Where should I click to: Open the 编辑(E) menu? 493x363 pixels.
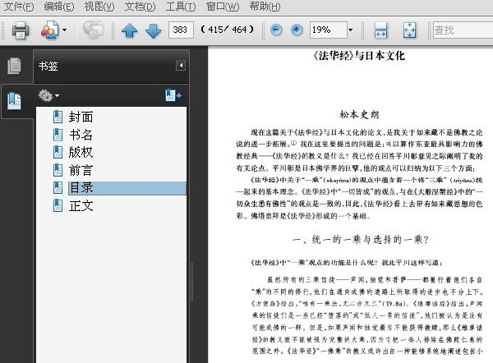(x=59, y=7)
